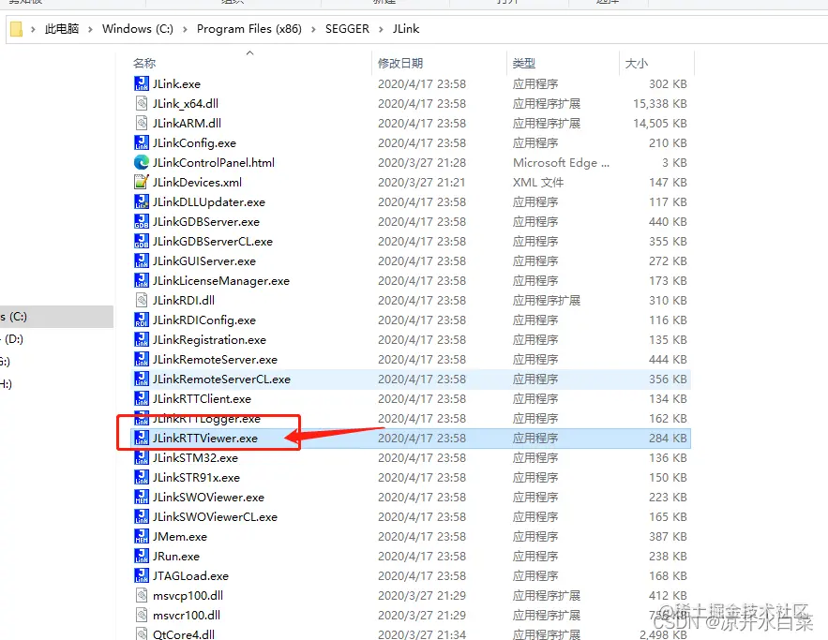The width and height of the screenshot is (828, 640).
Task: Select the JLinkRTTViewer.exe file name
Action: [204, 438]
